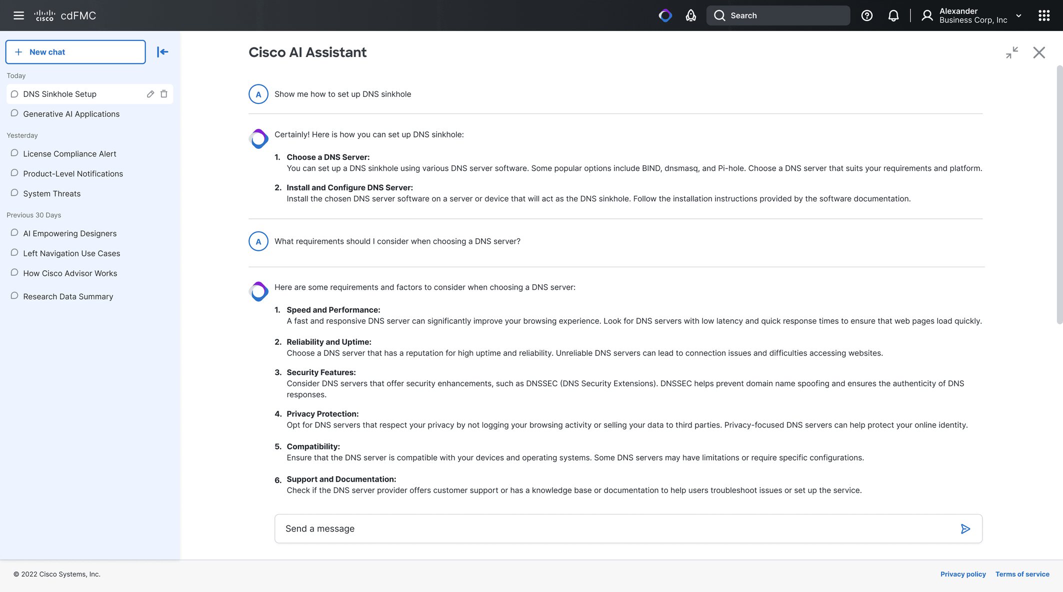Viewport: 1063px width, 592px height.
Task: Click the 'Reliability and Uptime:' heading
Action: [329, 342]
